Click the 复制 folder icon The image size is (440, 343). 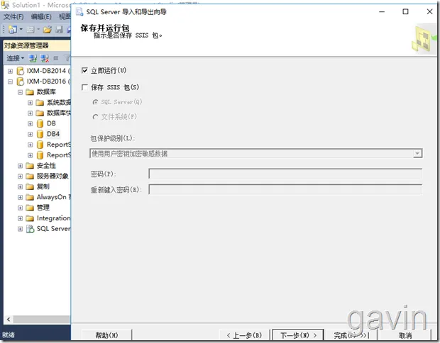tap(30, 186)
